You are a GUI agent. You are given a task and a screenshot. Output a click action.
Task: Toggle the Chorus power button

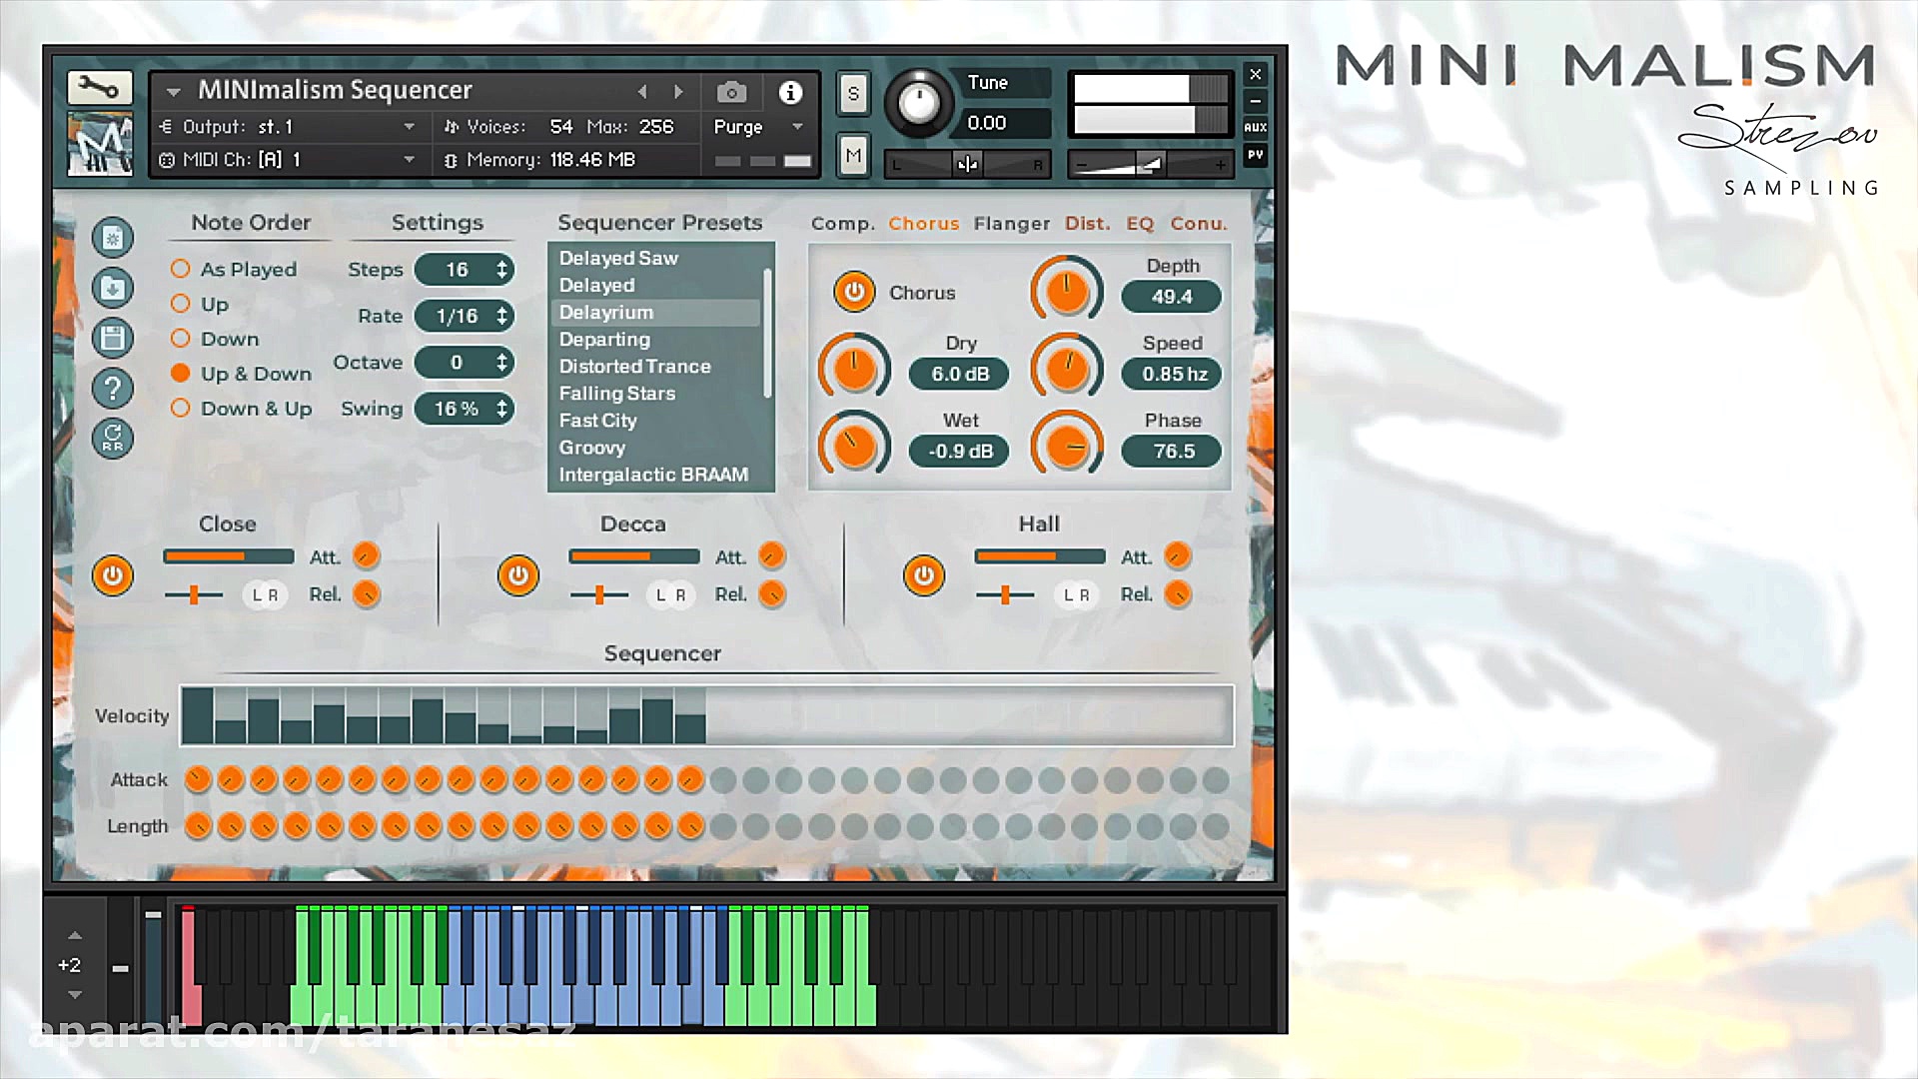click(854, 292)
